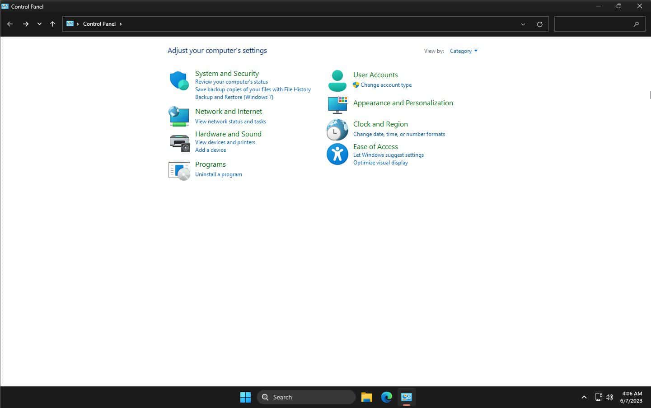Viewport: 651px width, 408px height.
Task: Click the Control Panel taskbar icon
Action: pos(407,397)
